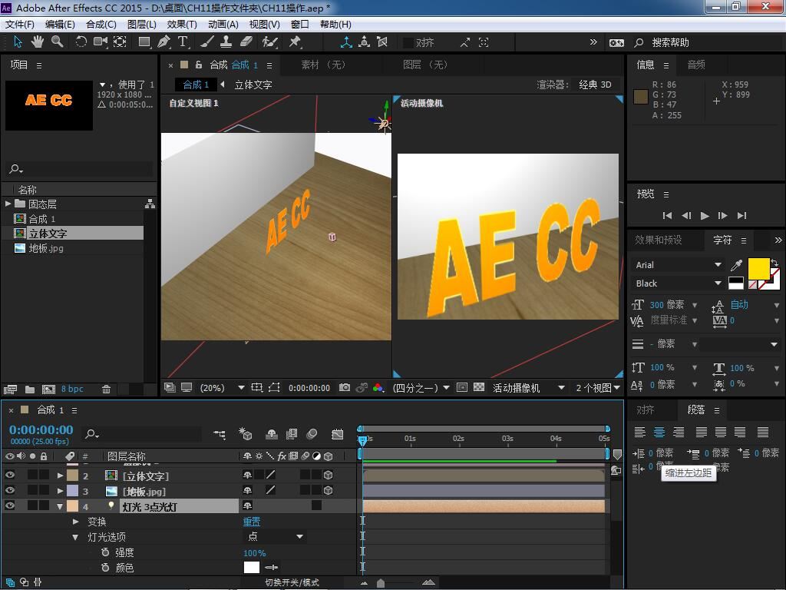Select the Unified Camera tool

click(x=101, y=42)
